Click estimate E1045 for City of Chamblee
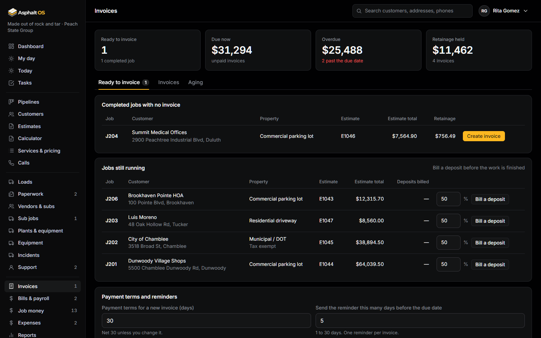Image resolution: width=541 pixels, height=338 pixels. 326,243
